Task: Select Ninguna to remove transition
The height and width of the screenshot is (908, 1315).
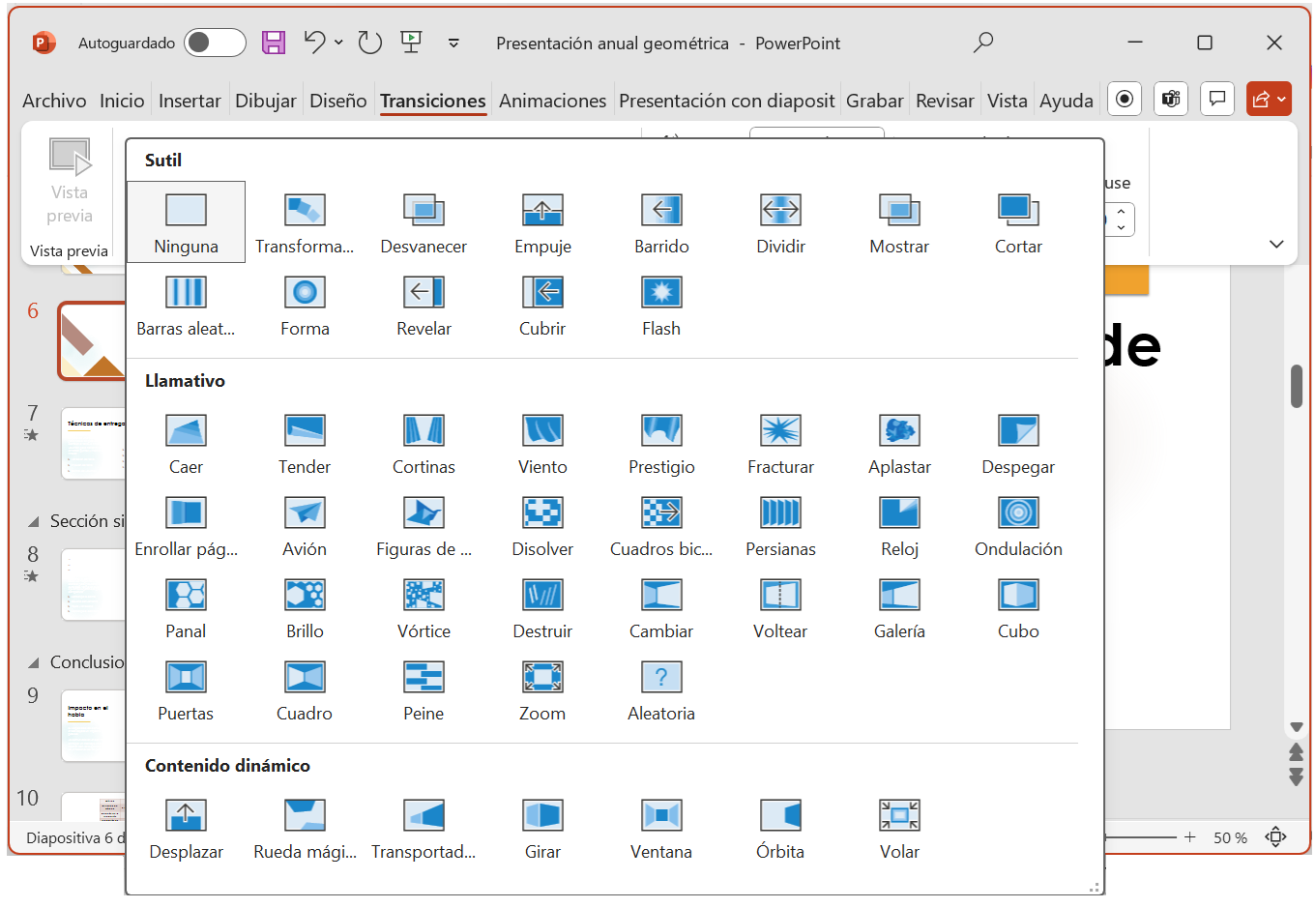Action: click(186, 223)
